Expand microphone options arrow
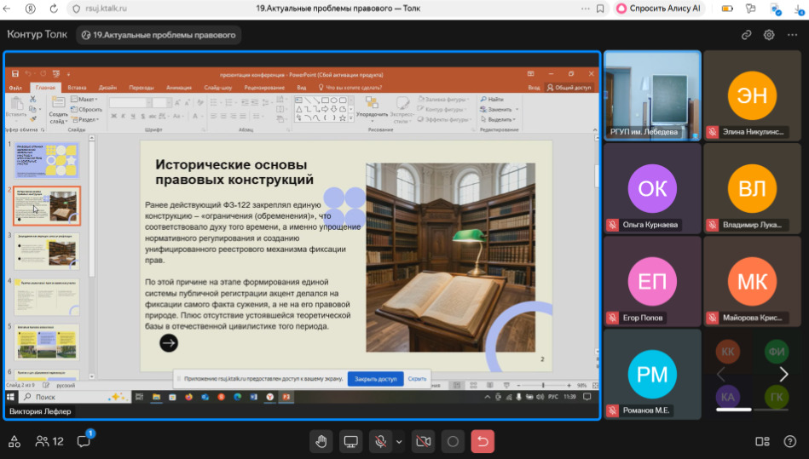Screen dimensions: 809x459 coord(399,441)
